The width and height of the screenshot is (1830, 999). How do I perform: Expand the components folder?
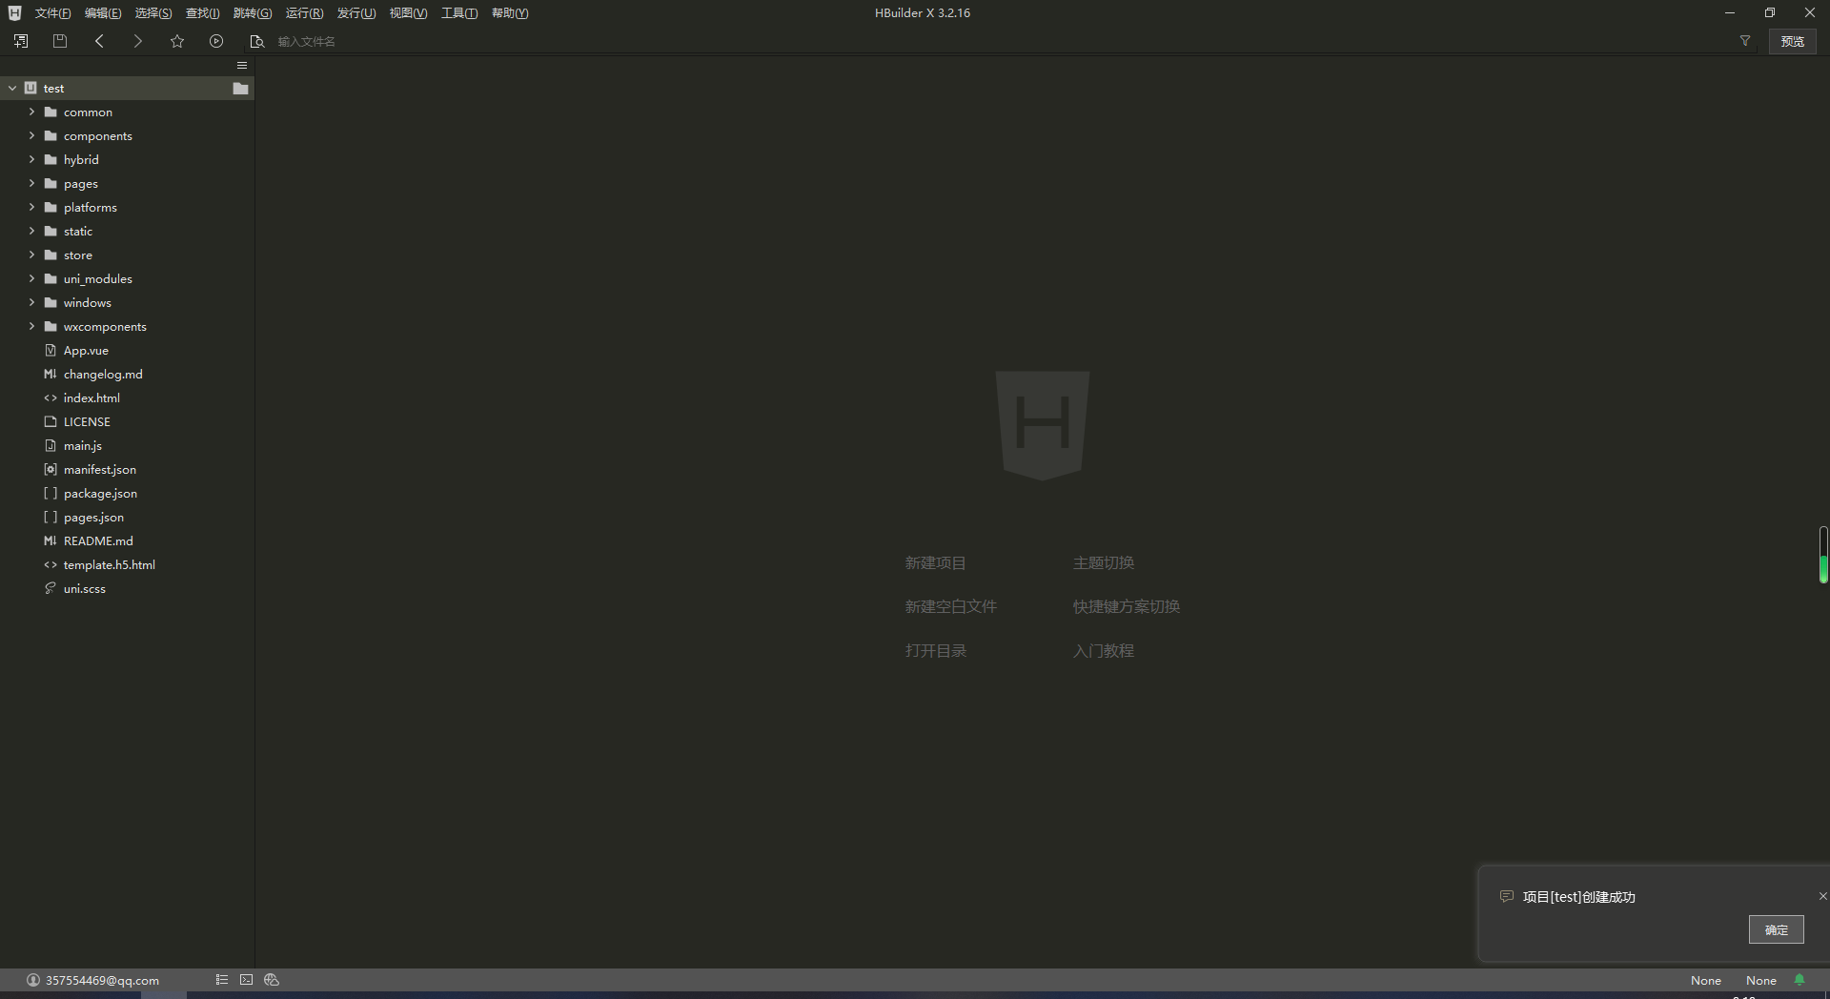(x=31, y=136)
